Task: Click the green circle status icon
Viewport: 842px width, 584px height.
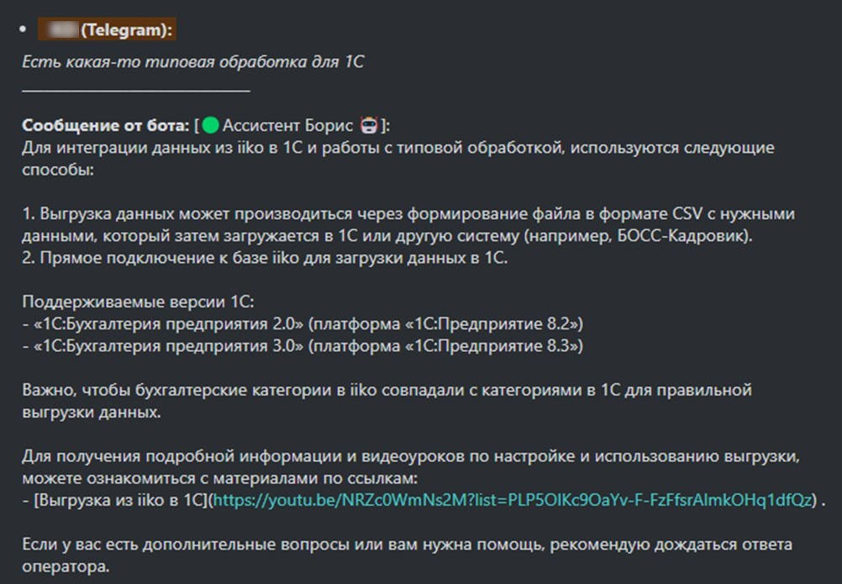Action: click(210, 126)
